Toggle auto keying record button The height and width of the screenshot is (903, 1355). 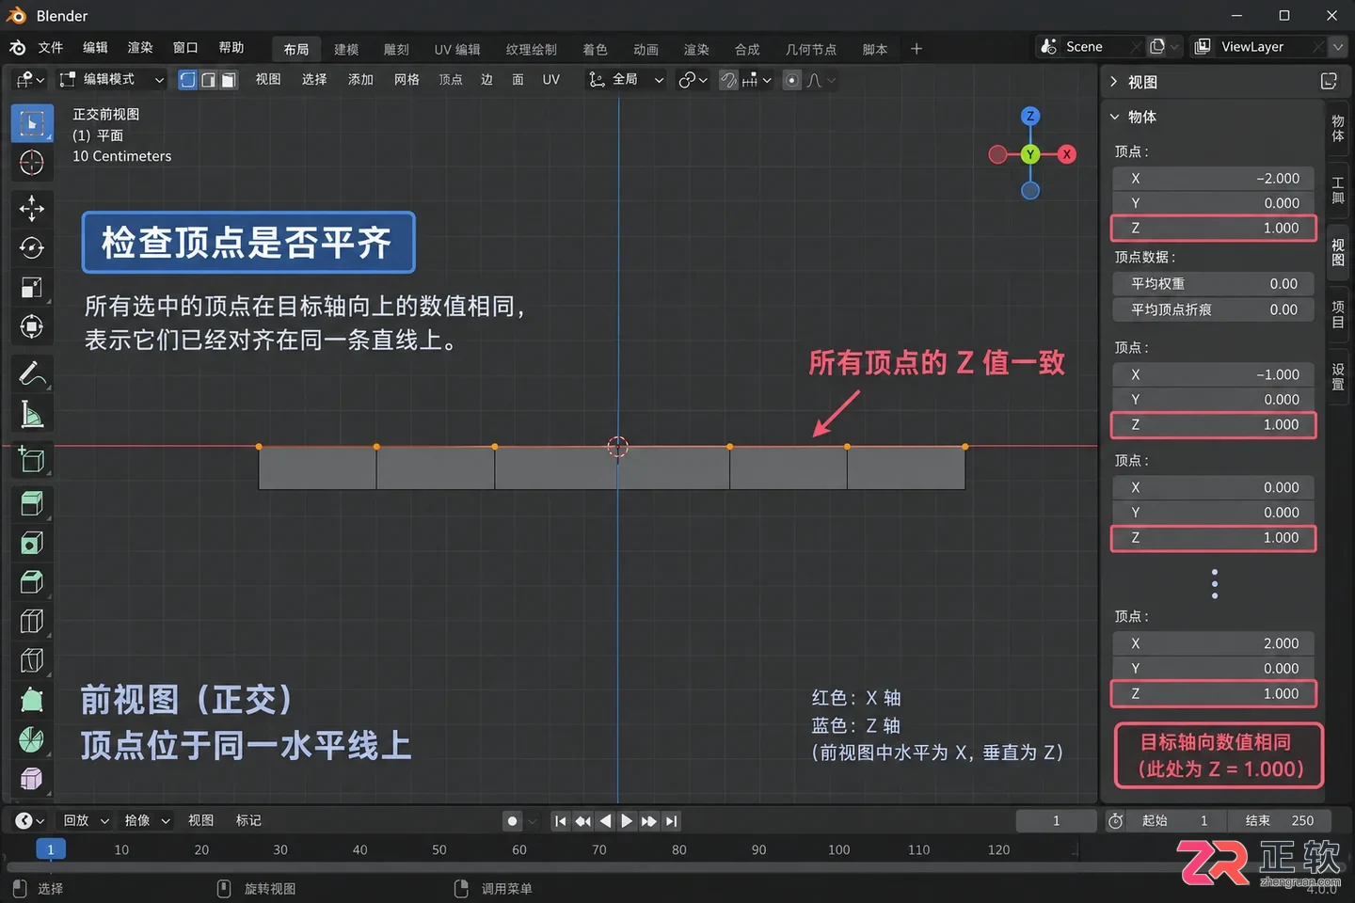click(513, 821)
